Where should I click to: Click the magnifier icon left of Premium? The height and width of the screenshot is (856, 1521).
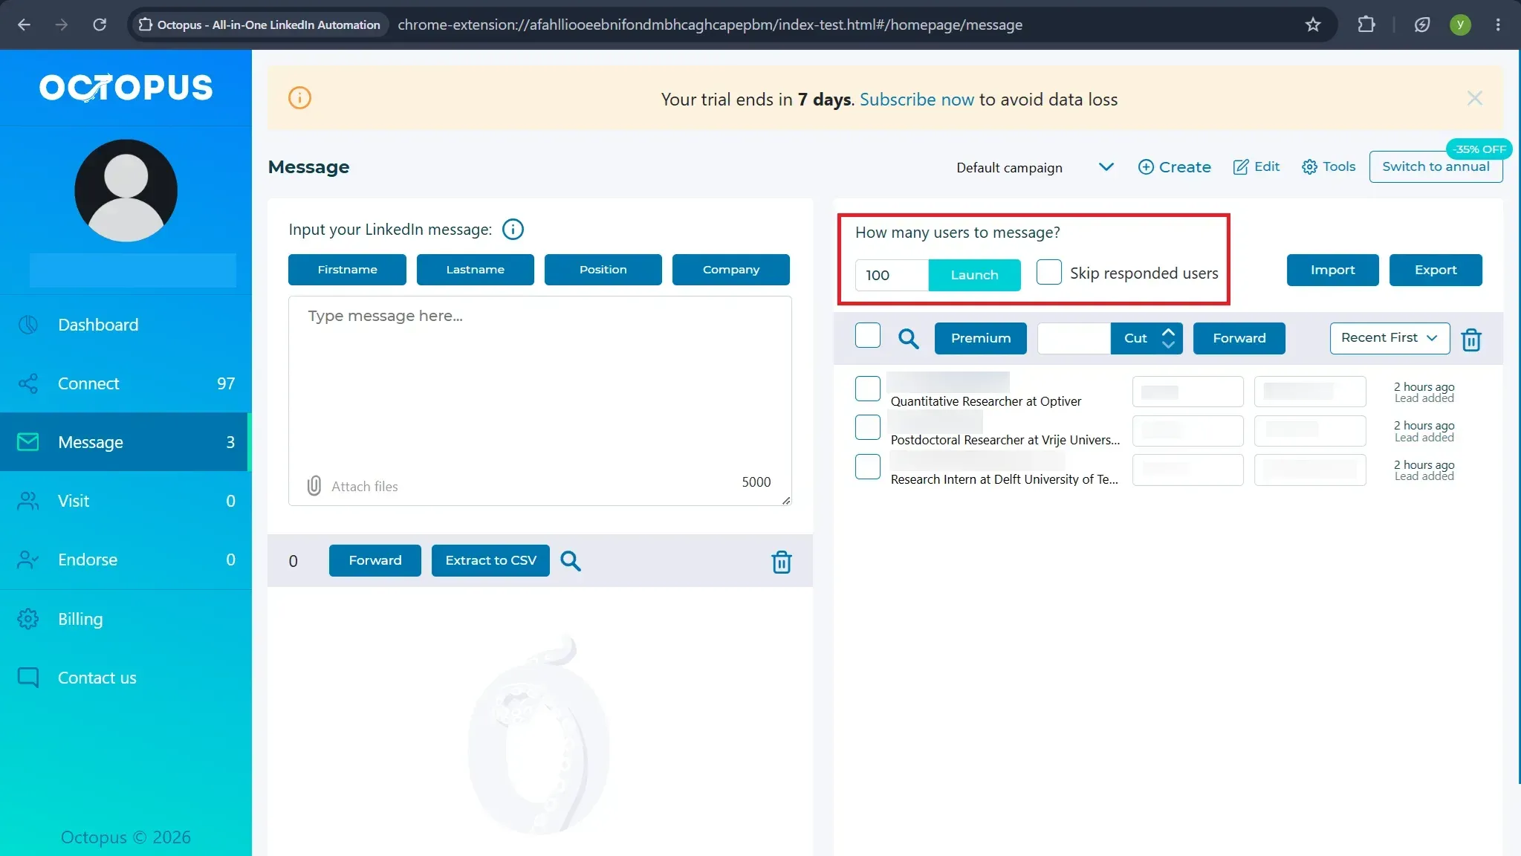coord(908,339)
